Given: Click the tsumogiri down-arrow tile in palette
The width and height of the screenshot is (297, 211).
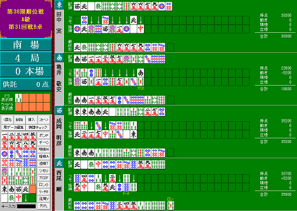Looking at the screenshot, I should click(x=26, y=198).
